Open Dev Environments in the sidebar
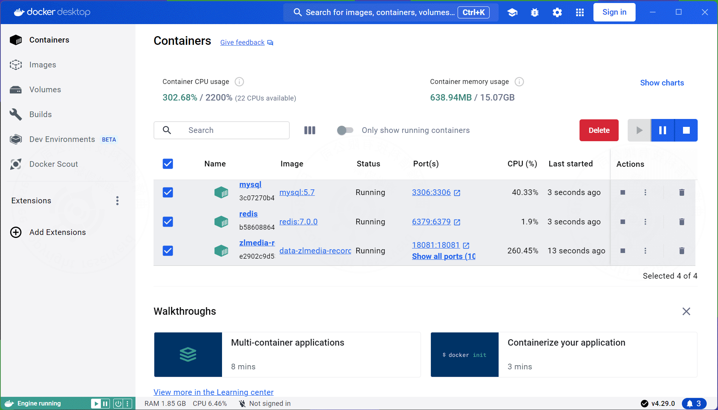Screen dimensions: 718x410 pos(68,139)
